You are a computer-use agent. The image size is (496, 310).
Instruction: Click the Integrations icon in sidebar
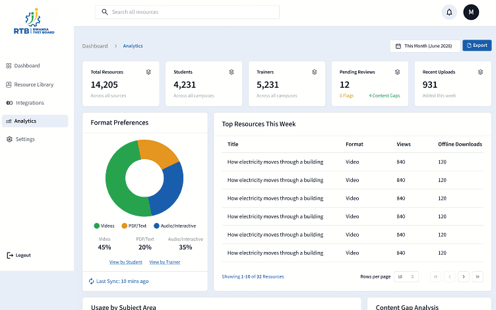coord(9,103)
